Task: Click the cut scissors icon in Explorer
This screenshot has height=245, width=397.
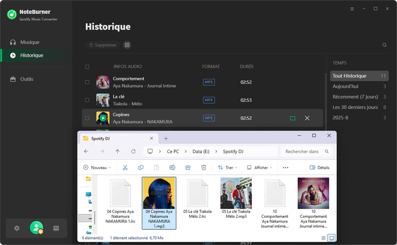Action: pyautogui.click(x=125, y=167)
